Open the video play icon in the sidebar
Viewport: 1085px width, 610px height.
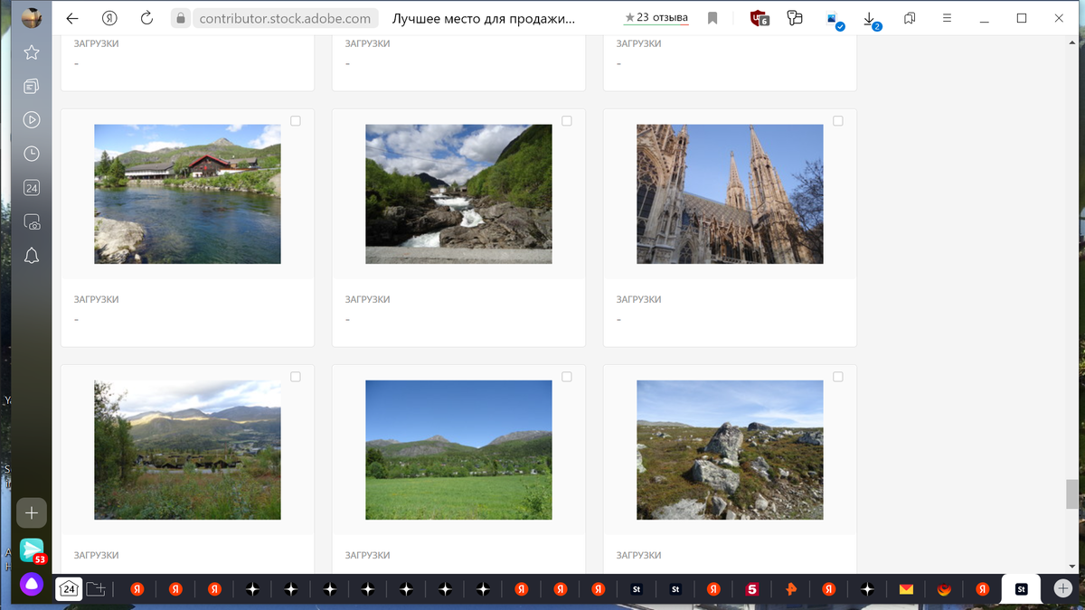click(x=32, y=119)
